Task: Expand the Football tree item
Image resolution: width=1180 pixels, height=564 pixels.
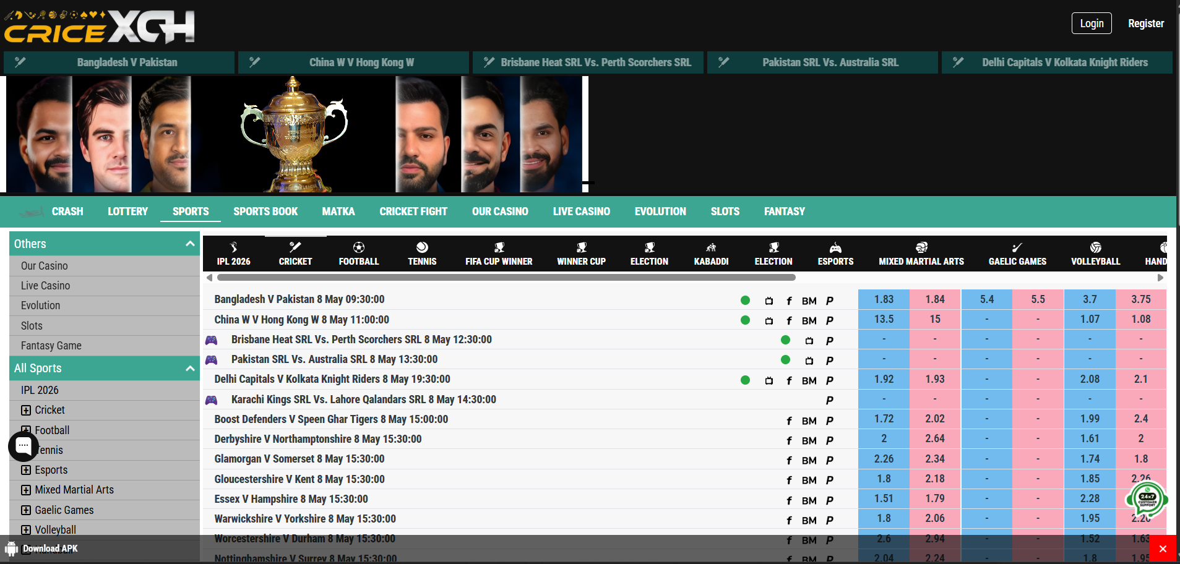Action: pos(26,430)
